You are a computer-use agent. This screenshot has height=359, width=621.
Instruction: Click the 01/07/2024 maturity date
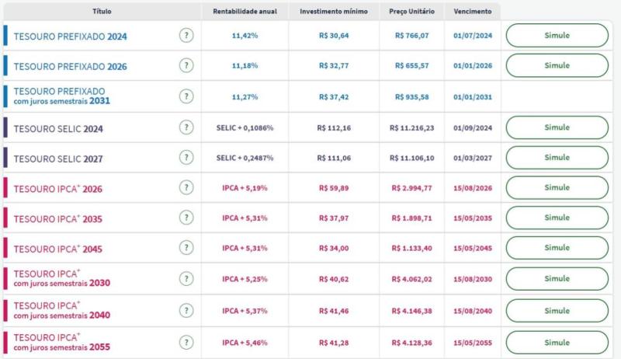coord(473,36)
